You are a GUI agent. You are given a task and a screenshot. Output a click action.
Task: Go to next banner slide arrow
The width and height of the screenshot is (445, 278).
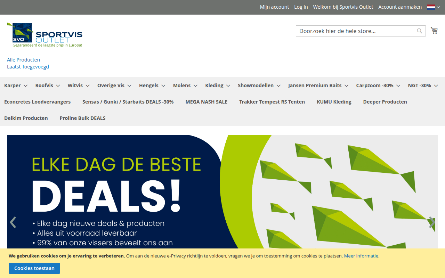(x=432, y=222)
